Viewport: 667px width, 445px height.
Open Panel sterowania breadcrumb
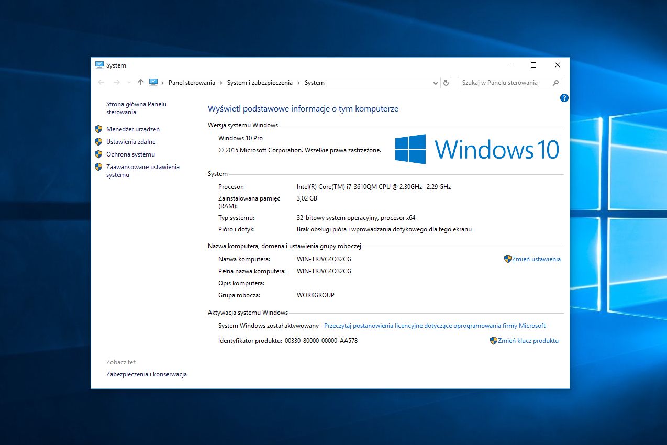click(x=192, y=83)
